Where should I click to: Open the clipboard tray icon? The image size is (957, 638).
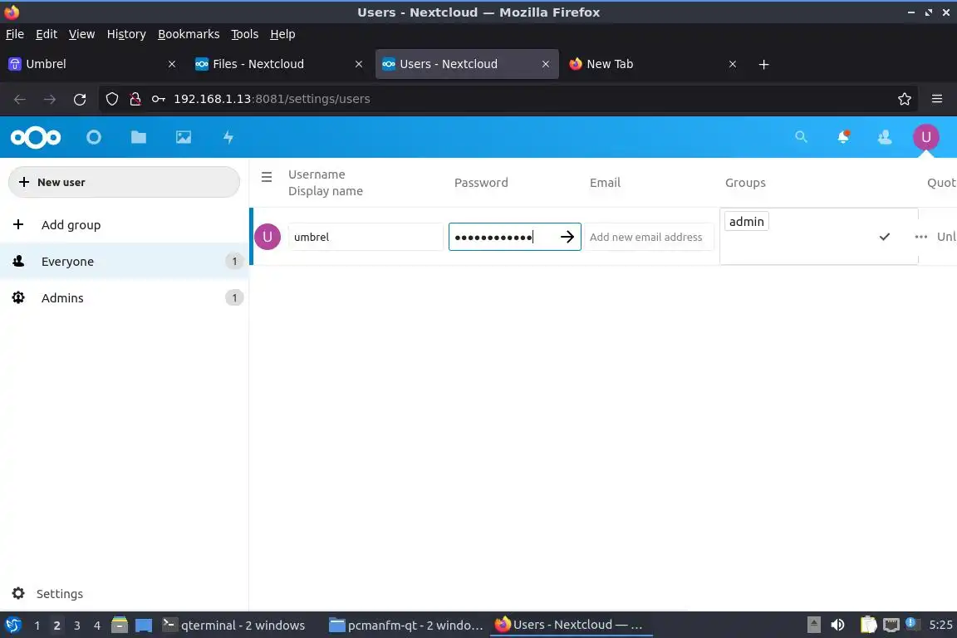click(868, 625)
